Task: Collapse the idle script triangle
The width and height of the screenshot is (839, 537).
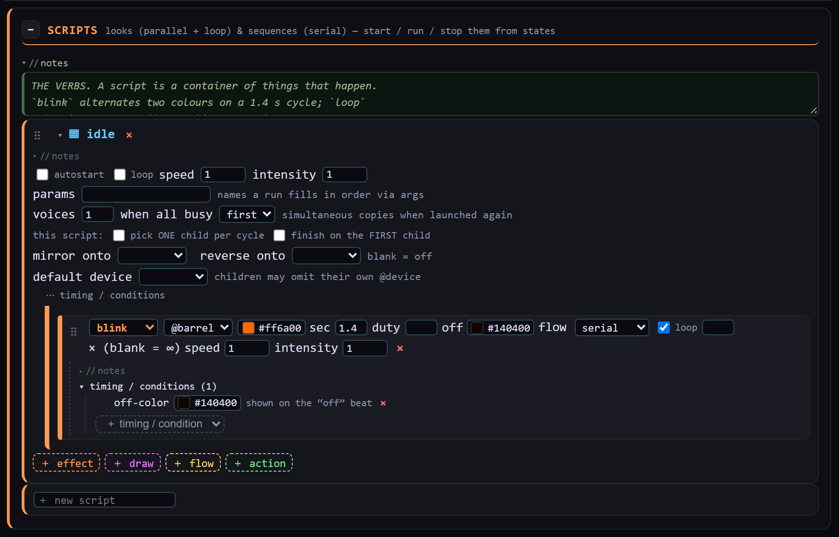Action: coord(60,135)
